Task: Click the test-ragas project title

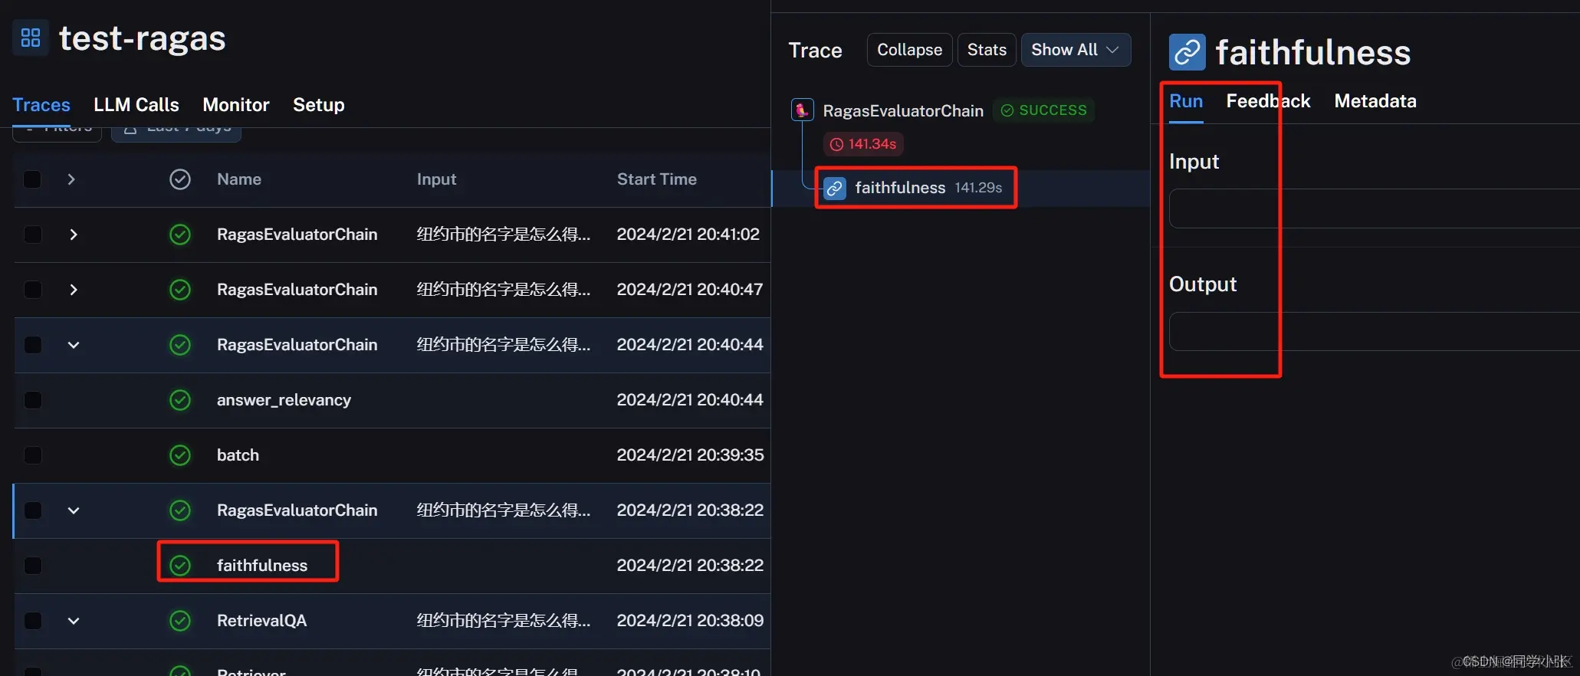Action: tap(143, 38)
